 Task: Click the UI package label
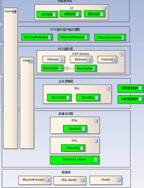click(72, 8)
